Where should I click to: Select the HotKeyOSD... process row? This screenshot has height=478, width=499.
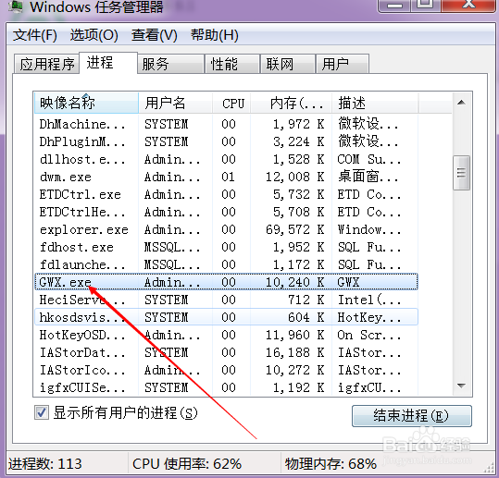click(x=226, y=335)
